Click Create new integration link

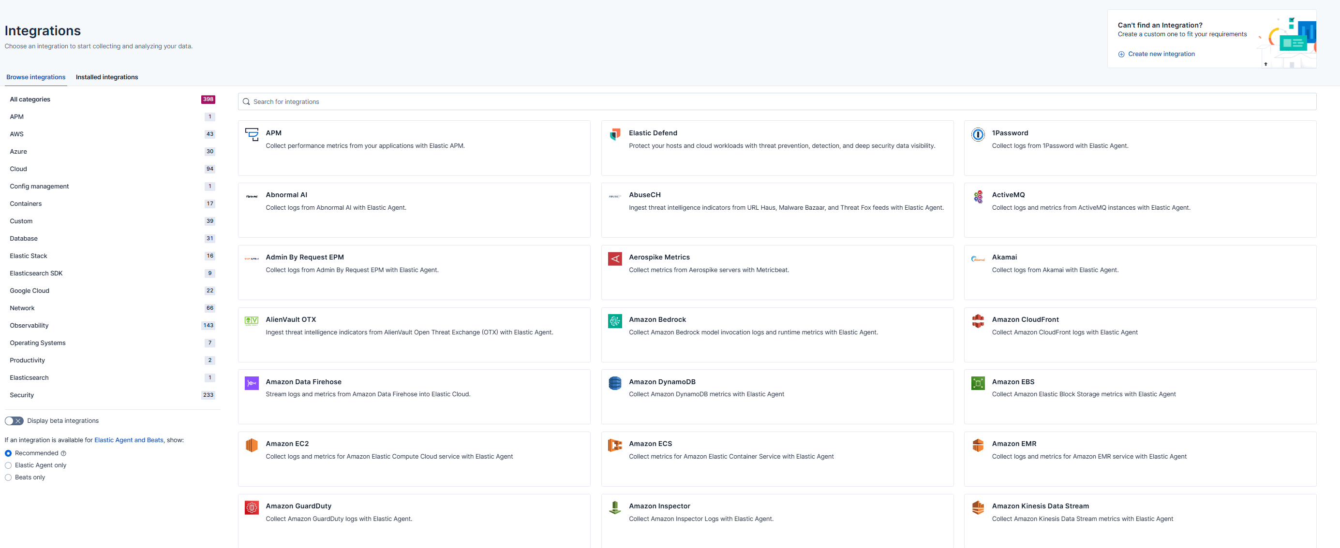coord(1161,54)
